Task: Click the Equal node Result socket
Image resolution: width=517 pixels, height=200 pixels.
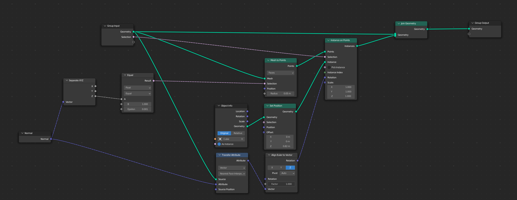Action: coord(154,81)
